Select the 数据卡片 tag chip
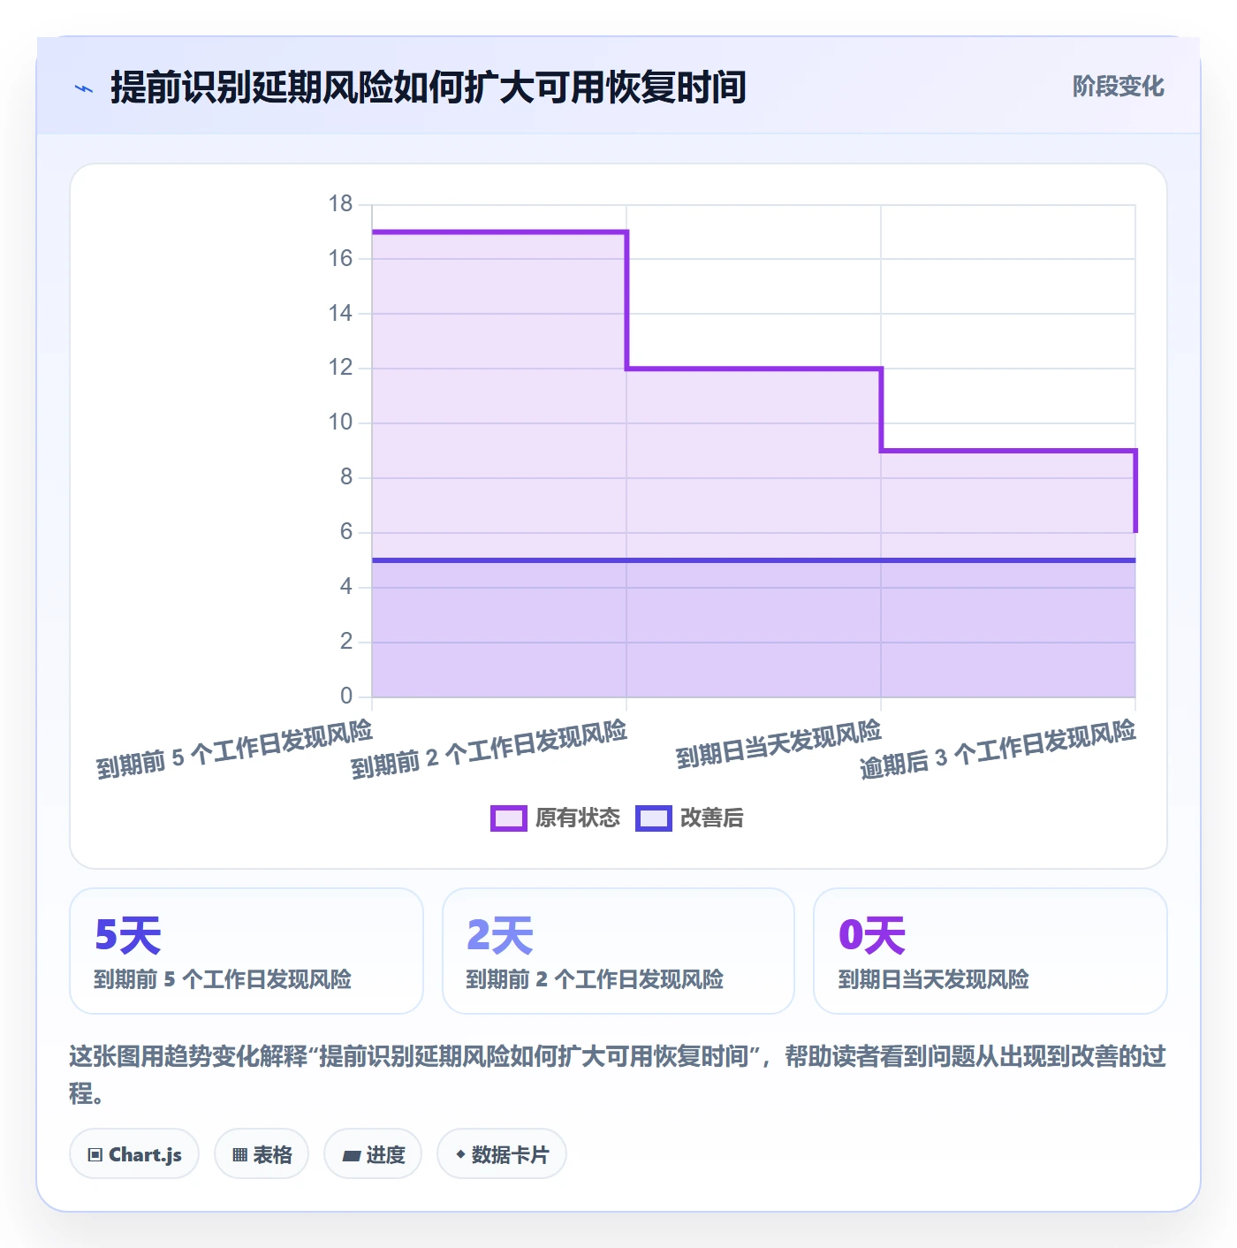The width and height of the screenshot is (1237, 1248). point(502,1154)
